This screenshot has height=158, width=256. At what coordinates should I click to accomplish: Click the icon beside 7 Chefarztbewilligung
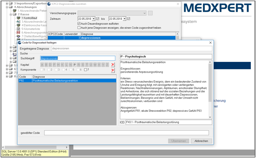18,36
